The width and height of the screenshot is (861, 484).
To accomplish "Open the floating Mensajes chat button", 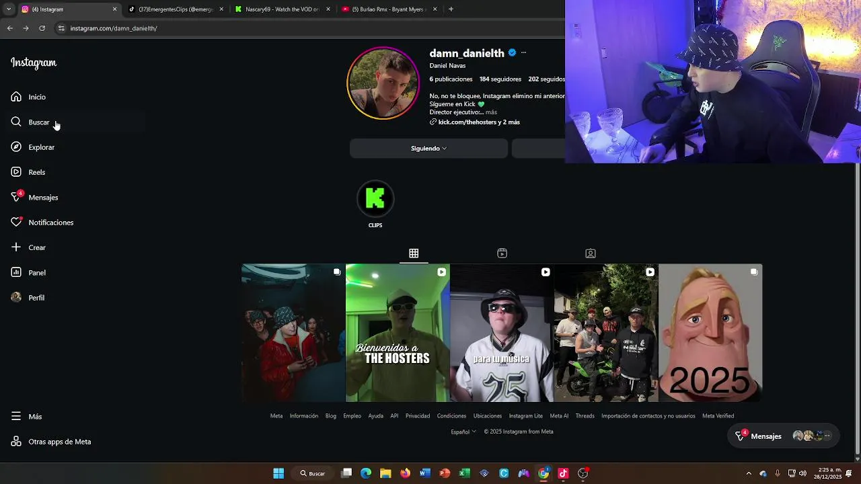I will click(784, 436).
